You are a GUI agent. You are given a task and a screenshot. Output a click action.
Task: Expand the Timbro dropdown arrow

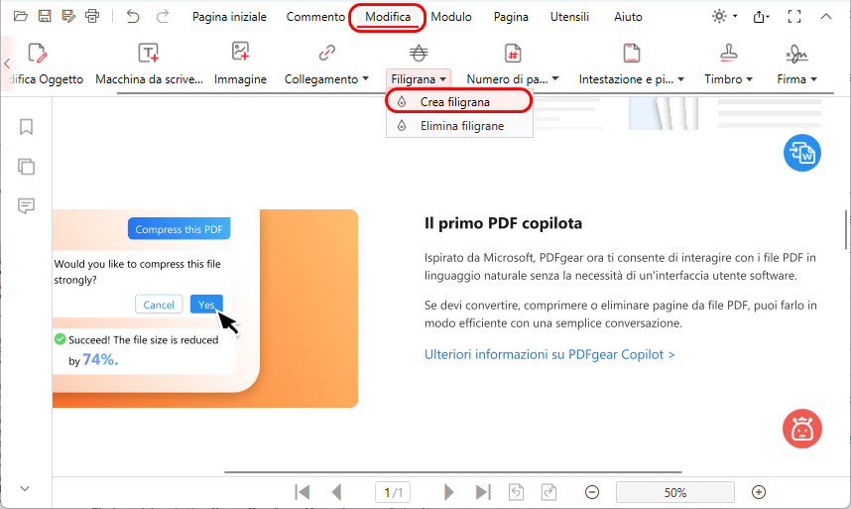pos(749,79)
